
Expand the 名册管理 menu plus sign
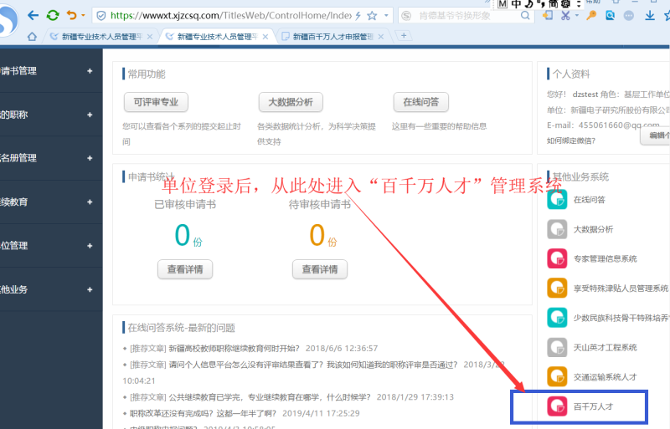point(90,158)
